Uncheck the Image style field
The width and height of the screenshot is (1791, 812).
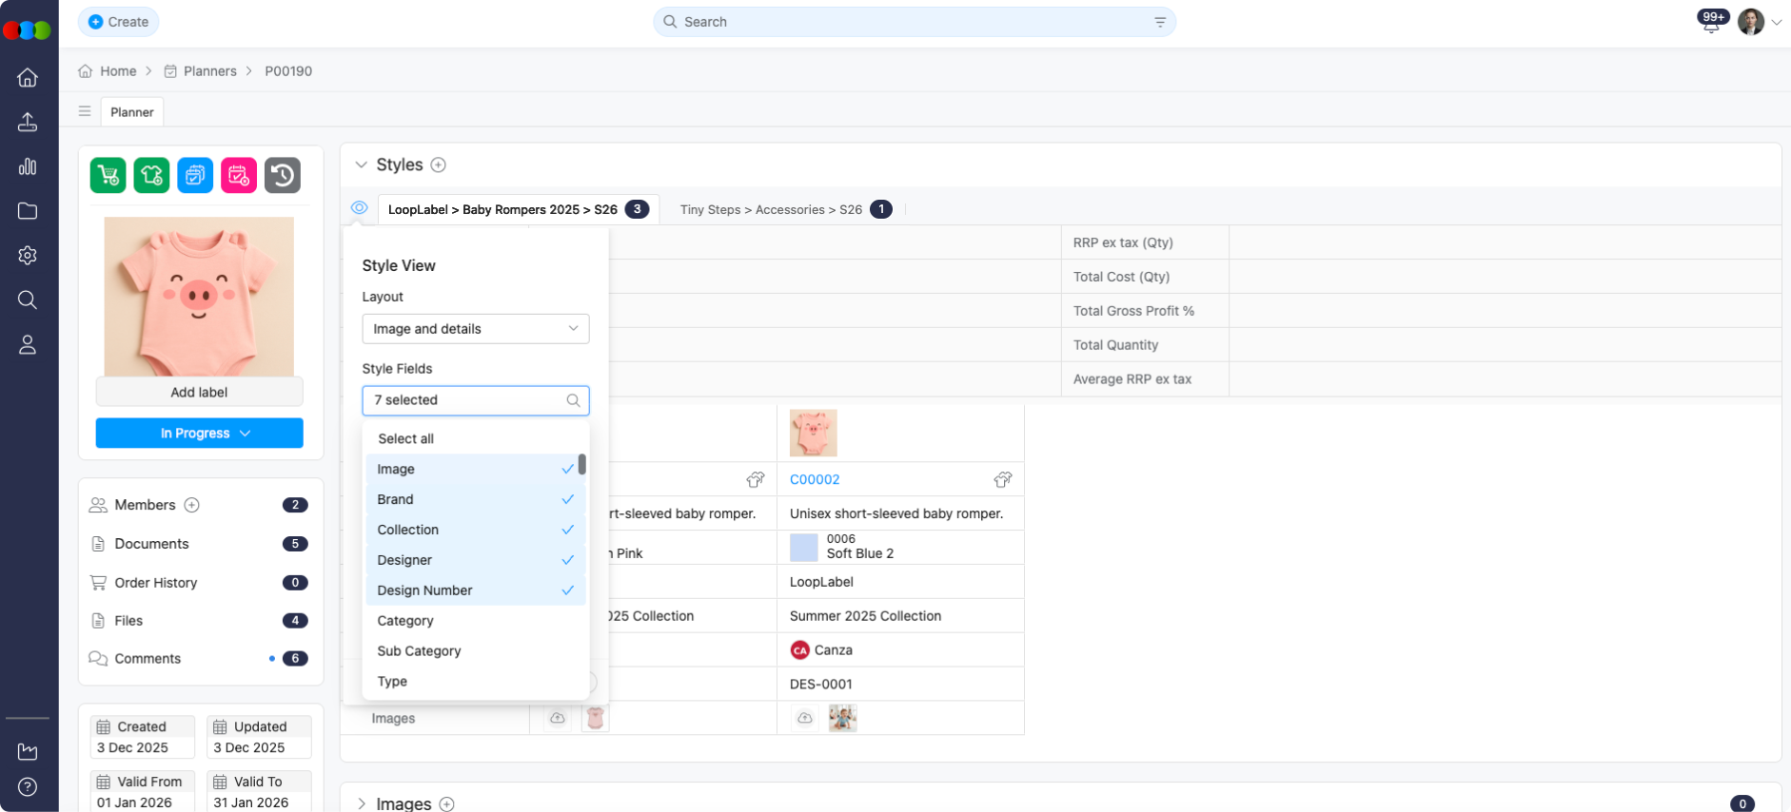click(475, 469)
